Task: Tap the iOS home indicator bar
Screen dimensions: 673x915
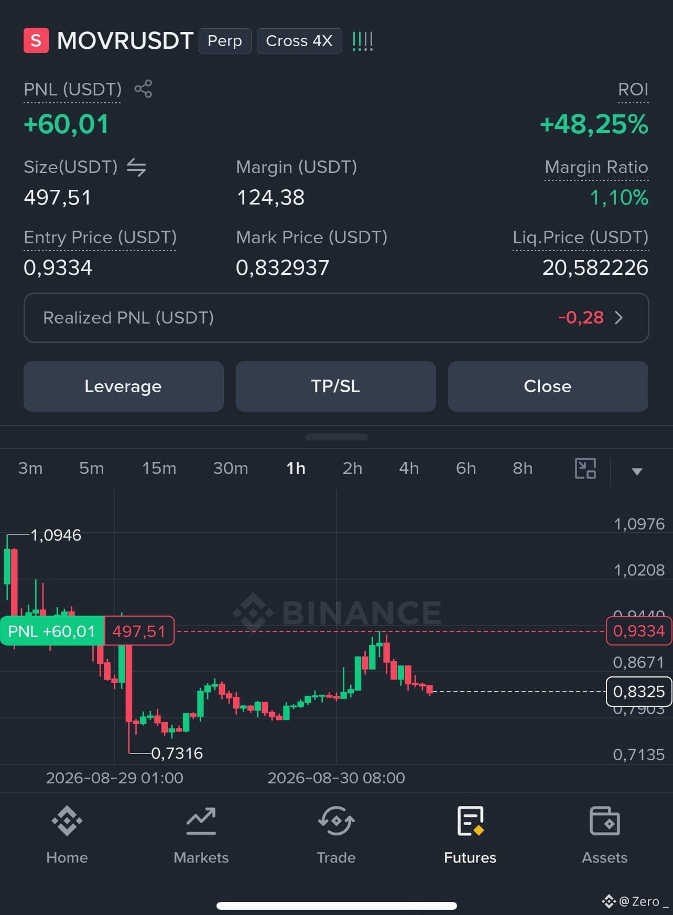Action: point(336,906)
